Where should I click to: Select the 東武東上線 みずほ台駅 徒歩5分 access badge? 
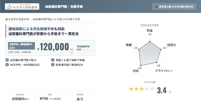174,7
